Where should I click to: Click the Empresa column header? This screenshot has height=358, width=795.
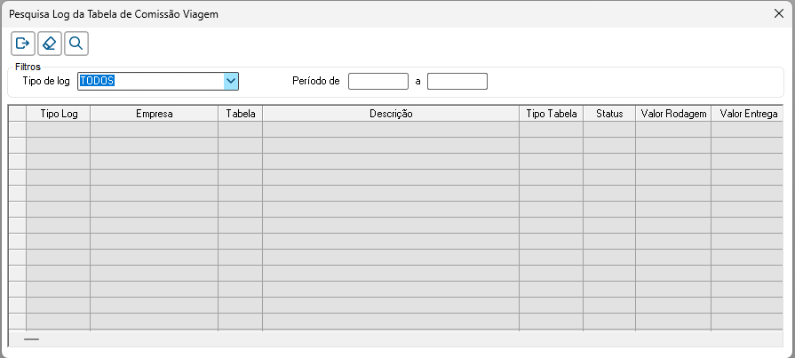tap(154, 114)
